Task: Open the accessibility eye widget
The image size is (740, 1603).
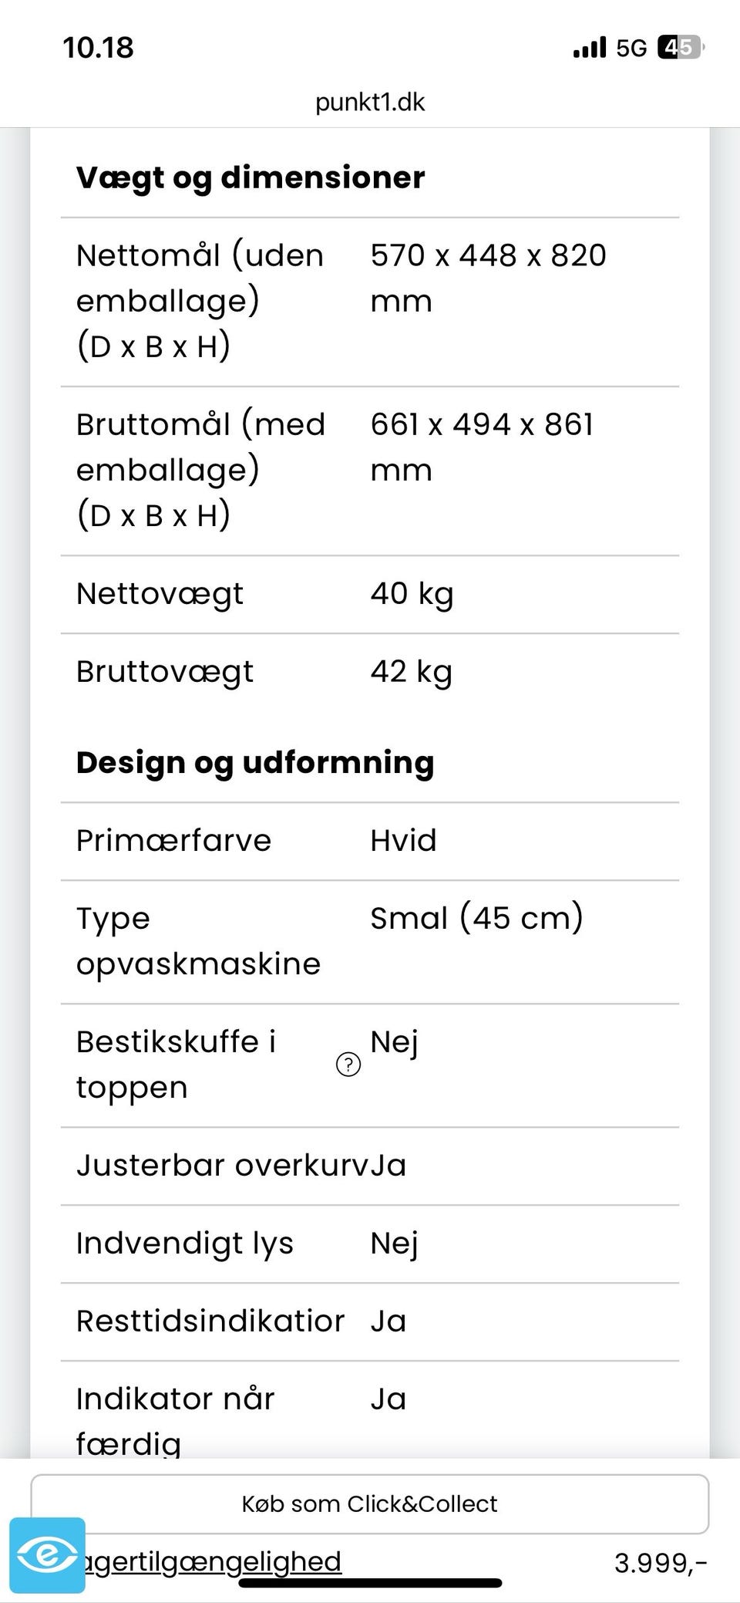Action: coord(48,1555)
